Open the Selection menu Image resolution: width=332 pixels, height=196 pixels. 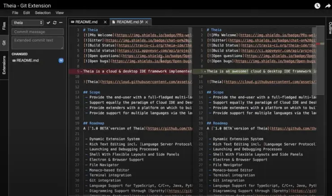pos(43,13)
